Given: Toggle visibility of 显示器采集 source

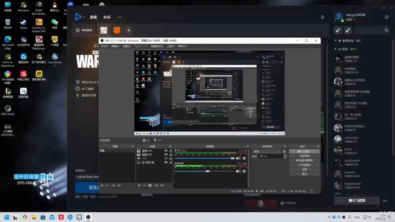Looking at the screenshot, I should [166, 162].
